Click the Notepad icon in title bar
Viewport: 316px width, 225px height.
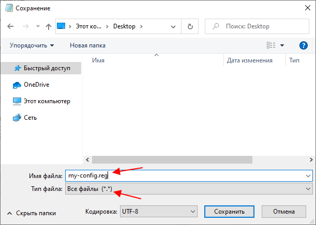point(9,8)
